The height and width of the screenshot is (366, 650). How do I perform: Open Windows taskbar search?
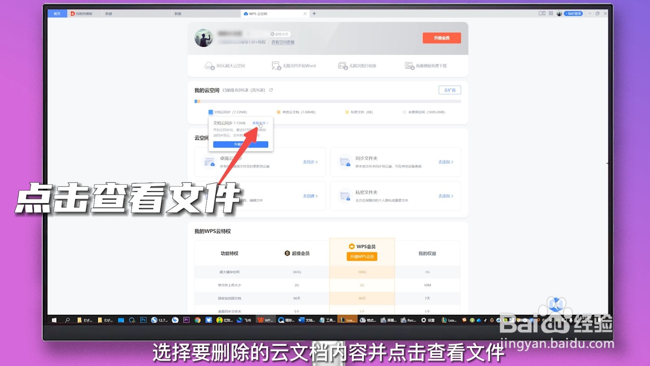67,320
